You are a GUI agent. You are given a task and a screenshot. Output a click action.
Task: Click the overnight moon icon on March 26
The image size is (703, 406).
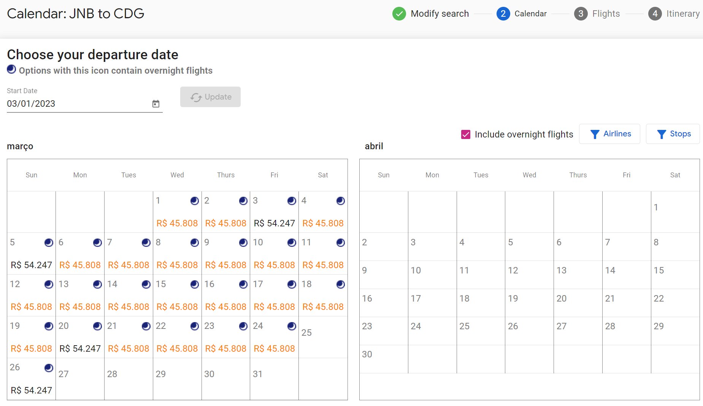pyautogui.click(x=49, y=368)
